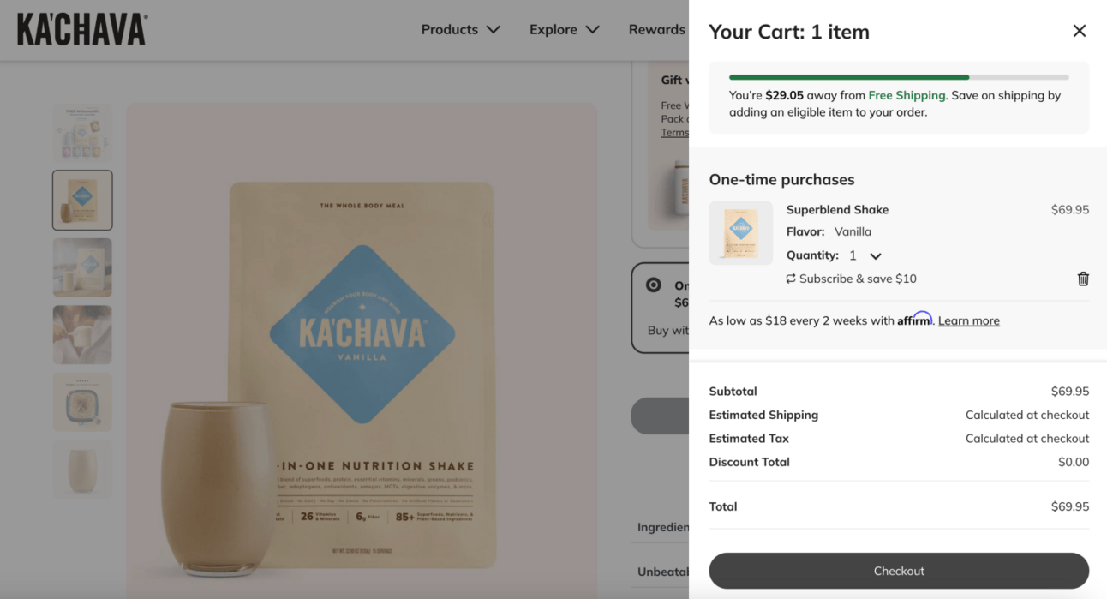Delete Superblend Shake using trash icon
Screen dimensions: 1107x599
coord(1083,279)
